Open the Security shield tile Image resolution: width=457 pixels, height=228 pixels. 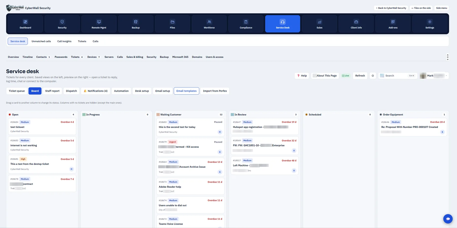(x=62, y=24)
